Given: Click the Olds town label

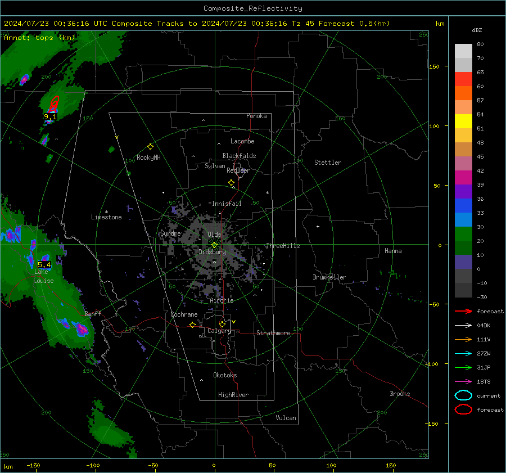Looking at the screenshot, I should (214, 235).
